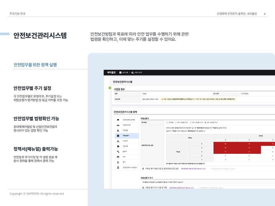
Task: Click the 세이플린 logo in the header
Action: click(111, 73)
